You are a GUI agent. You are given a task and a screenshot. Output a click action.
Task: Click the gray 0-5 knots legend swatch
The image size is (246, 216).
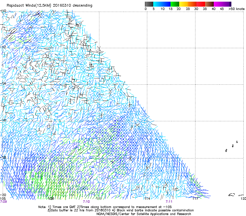[x=149, y=4]
